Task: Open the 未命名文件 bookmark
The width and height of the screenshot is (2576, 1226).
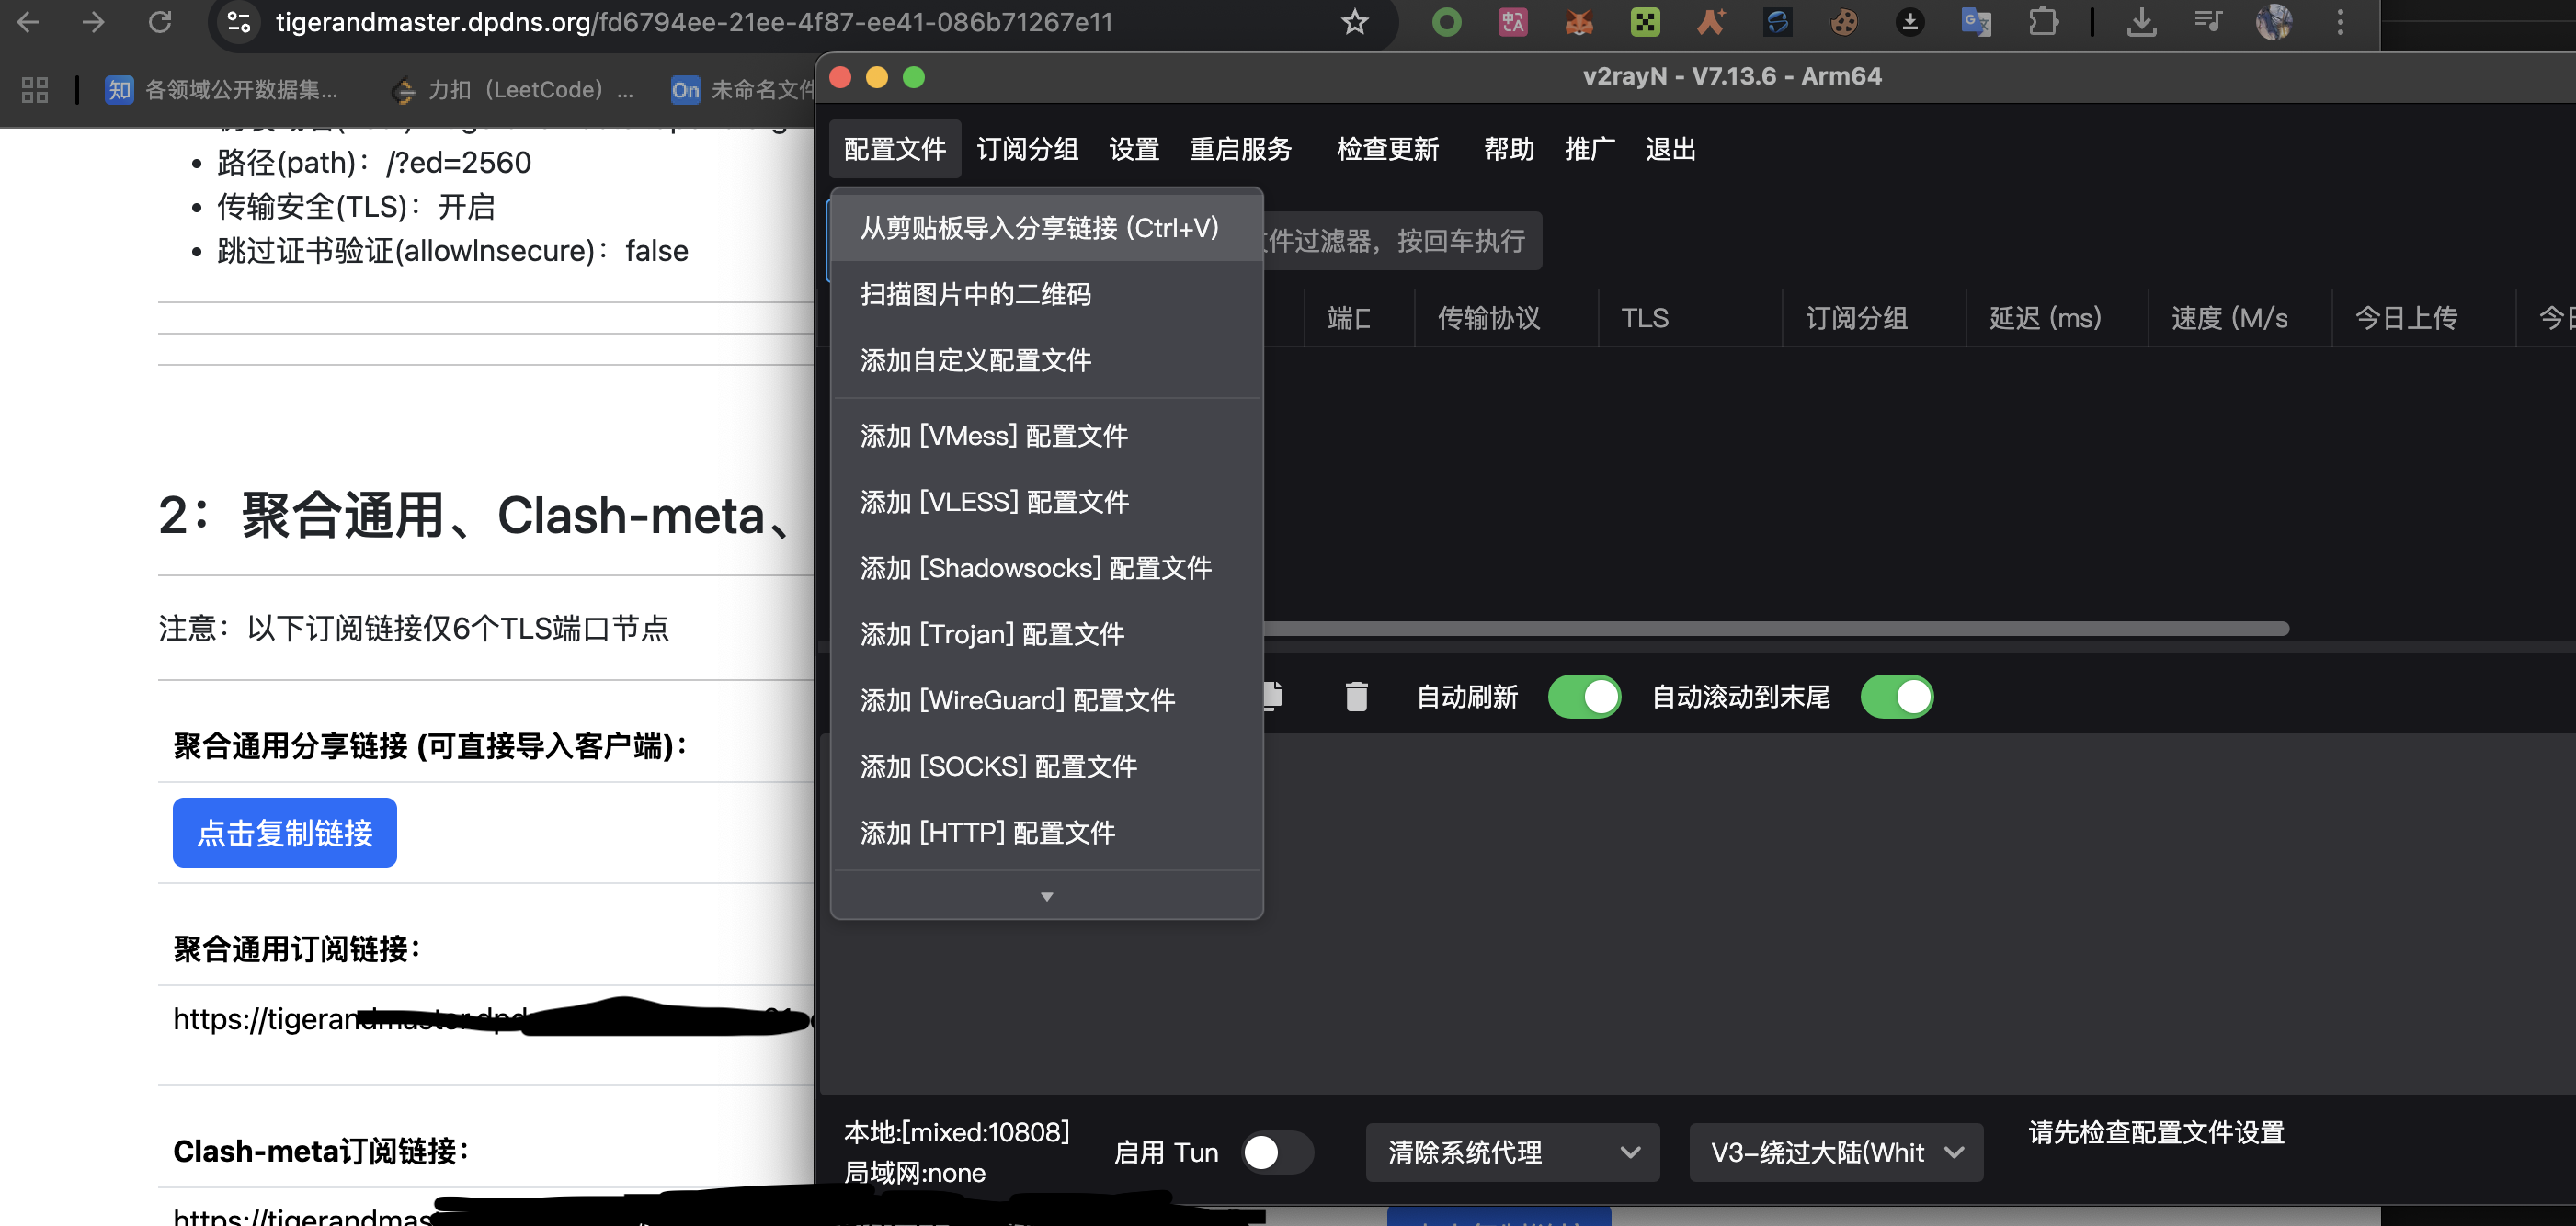Action: tap(743, 90)
